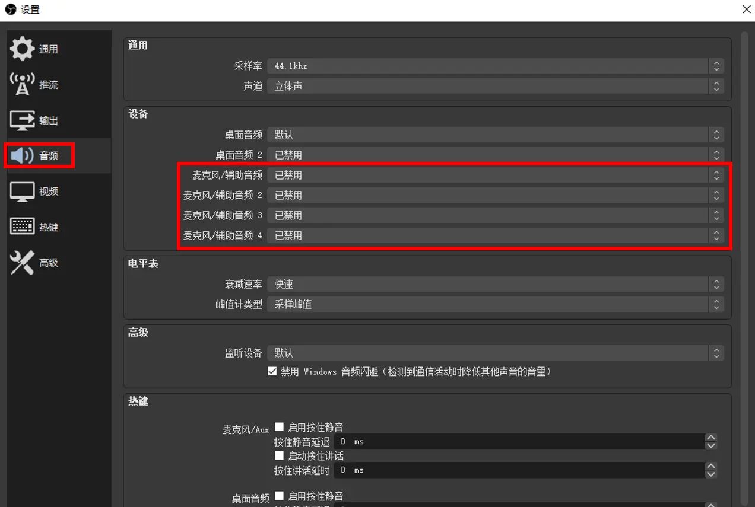Open the 麦克风/辅助音频 3 dropdown
755x507 pixels.
tap(495, 215)
